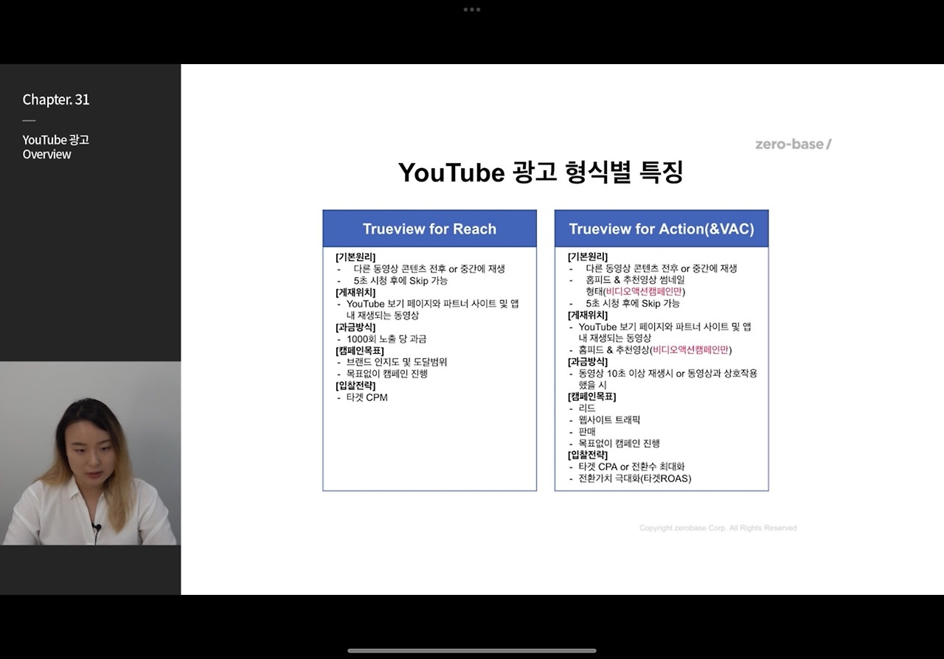Click the slide title "YouTube 광고 형식별 특징"
This screenshot has width=944, height=659.
pos(541,172)
